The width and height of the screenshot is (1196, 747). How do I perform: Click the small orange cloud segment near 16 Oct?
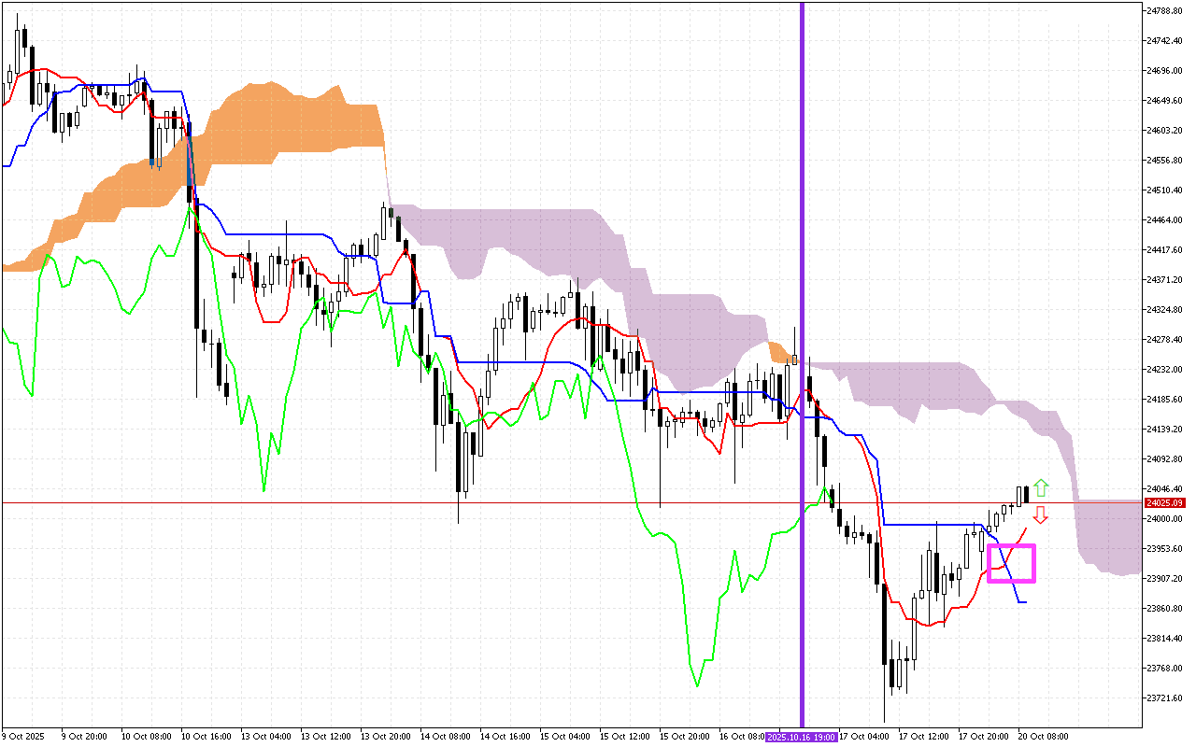[777, 352]
